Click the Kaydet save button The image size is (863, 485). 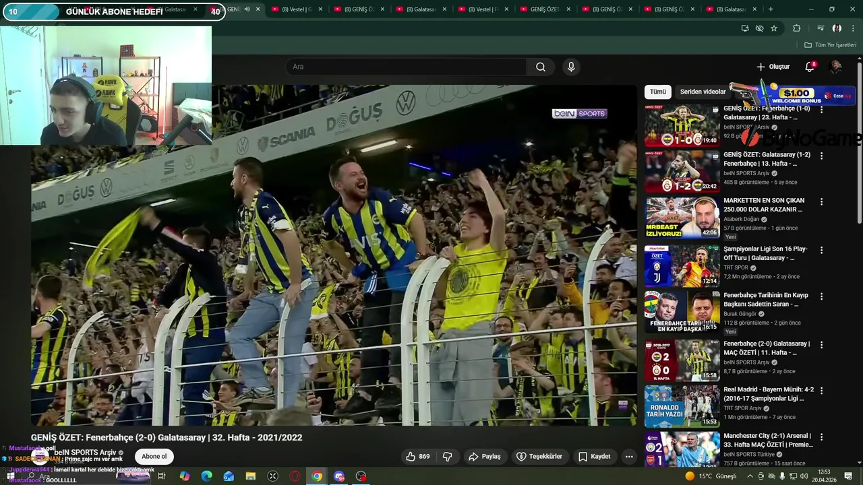click(595, 456)
